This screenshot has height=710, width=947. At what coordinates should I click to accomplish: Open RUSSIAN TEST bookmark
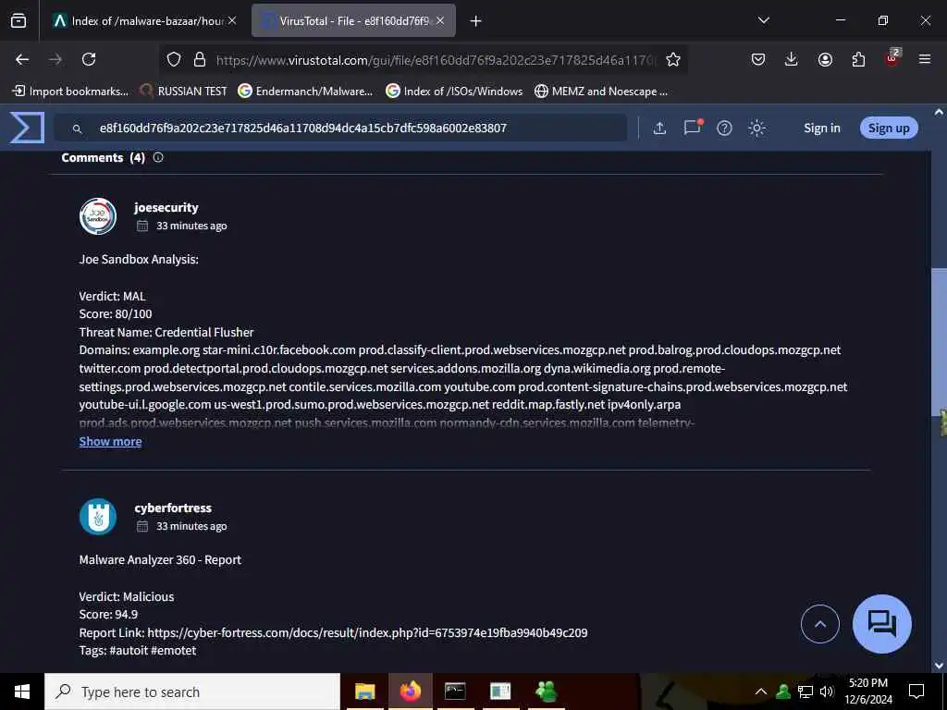183,92
